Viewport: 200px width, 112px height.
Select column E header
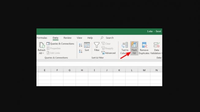(44, 70)
